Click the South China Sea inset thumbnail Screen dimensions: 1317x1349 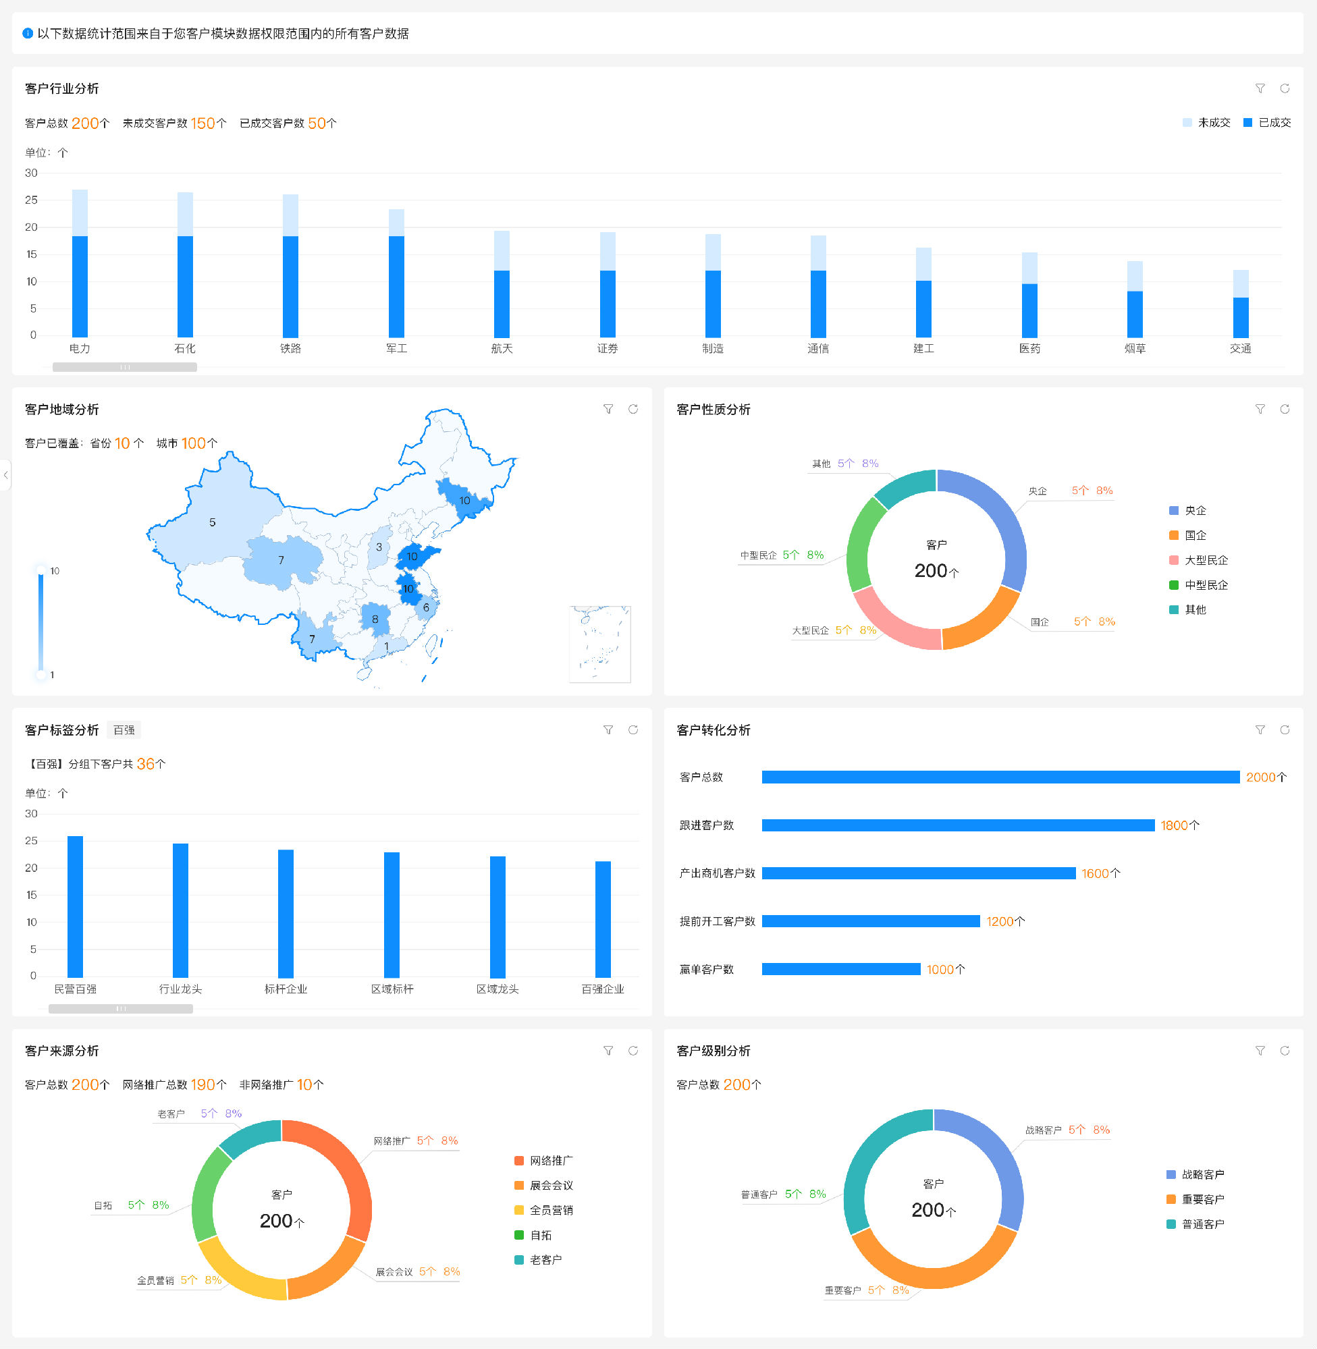tap(599, 644)
